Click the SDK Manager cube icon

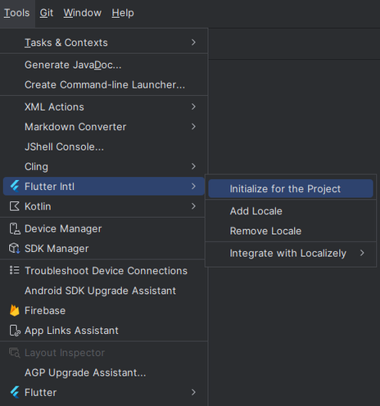(15, 249)
